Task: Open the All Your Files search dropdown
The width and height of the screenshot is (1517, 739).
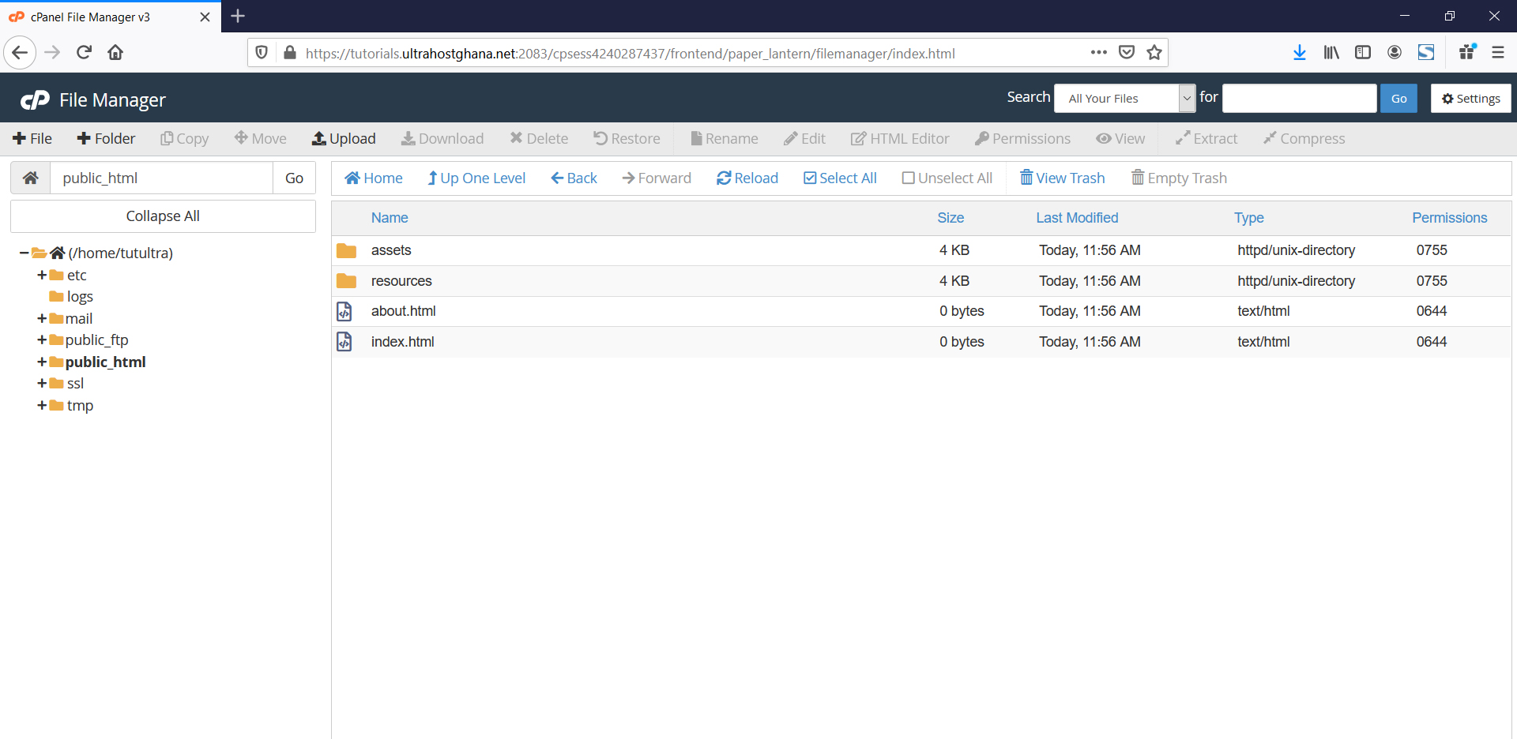Action: (x=1124, y=98)
